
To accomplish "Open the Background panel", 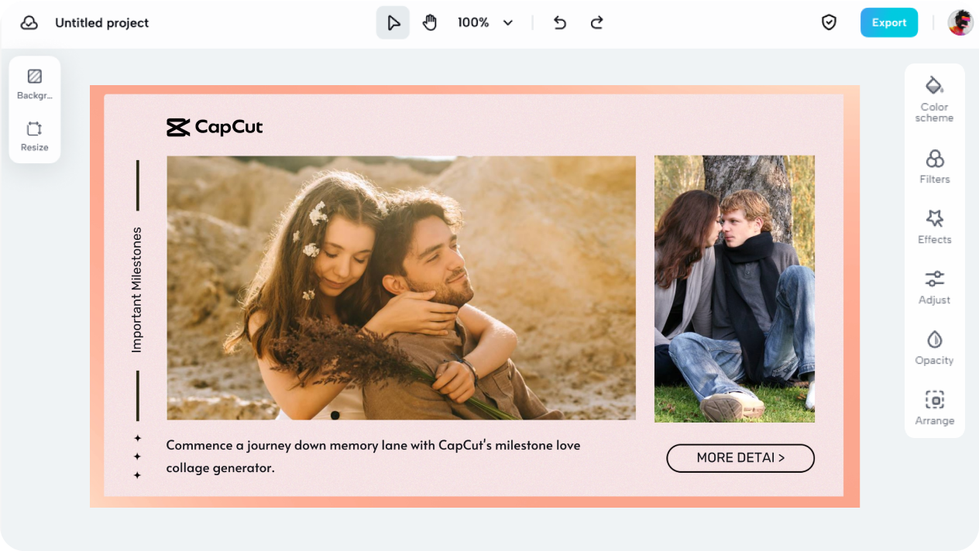I will pyautogui.click(x=34, y=84).
